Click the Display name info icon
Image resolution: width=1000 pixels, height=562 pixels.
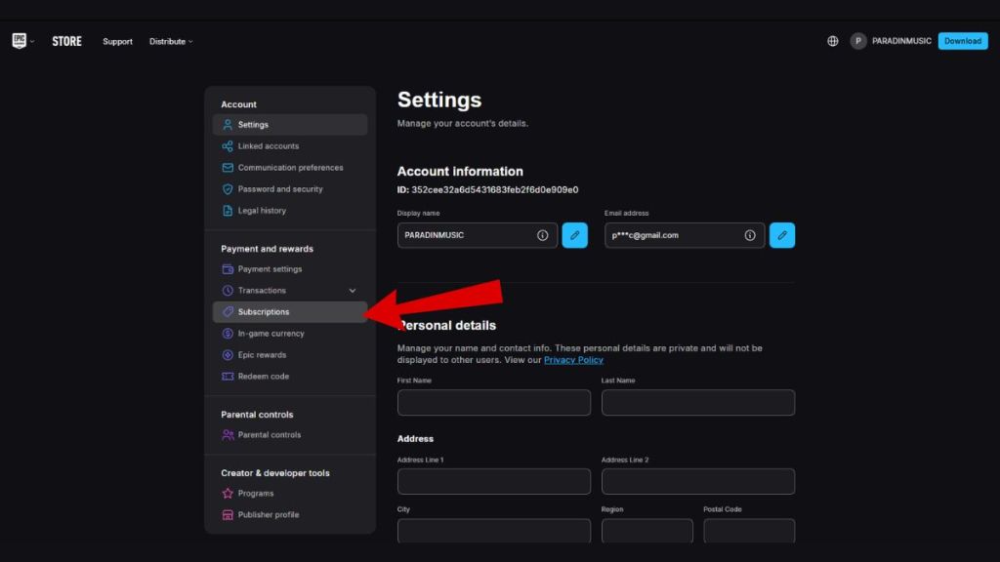pyautogui.click(x=542, y=235)
